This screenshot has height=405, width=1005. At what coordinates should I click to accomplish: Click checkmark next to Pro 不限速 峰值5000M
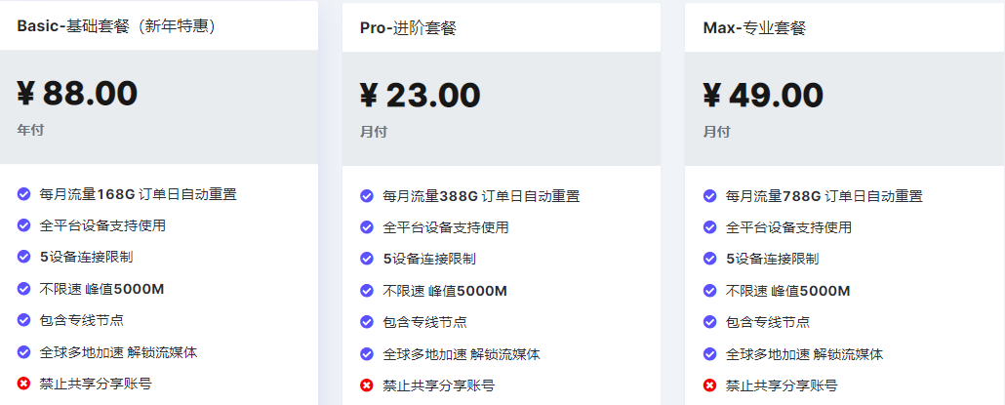coord(367,290)
